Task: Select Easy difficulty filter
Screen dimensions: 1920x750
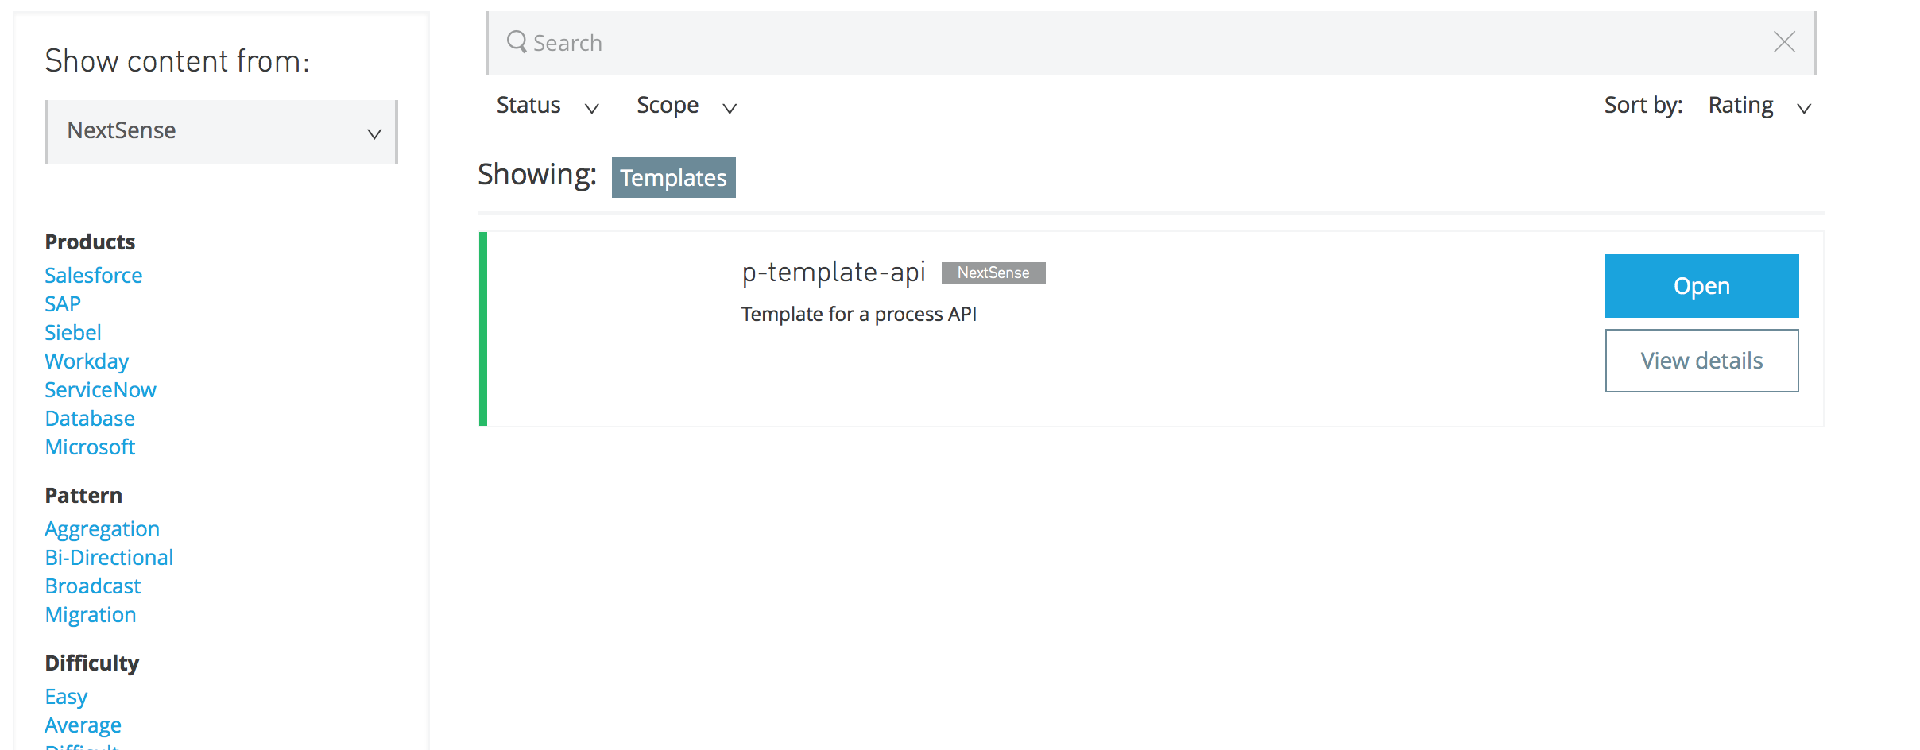Action: [x=66, y=697]
